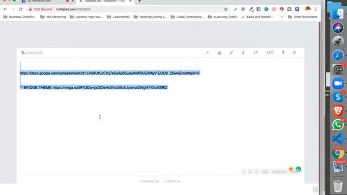Click the Markdown mode button
Screen dimensions: 347x195
[279, 172]
